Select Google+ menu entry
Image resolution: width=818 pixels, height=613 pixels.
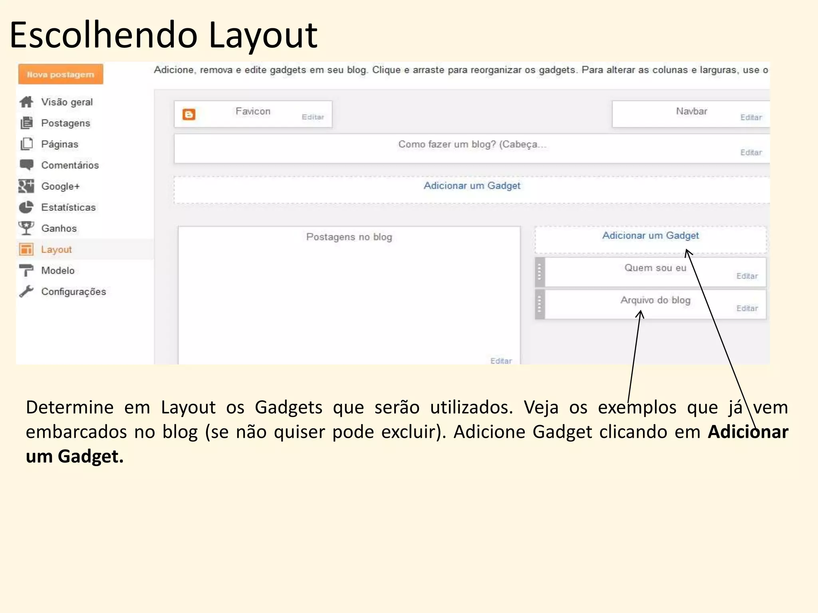click(61, 186)
